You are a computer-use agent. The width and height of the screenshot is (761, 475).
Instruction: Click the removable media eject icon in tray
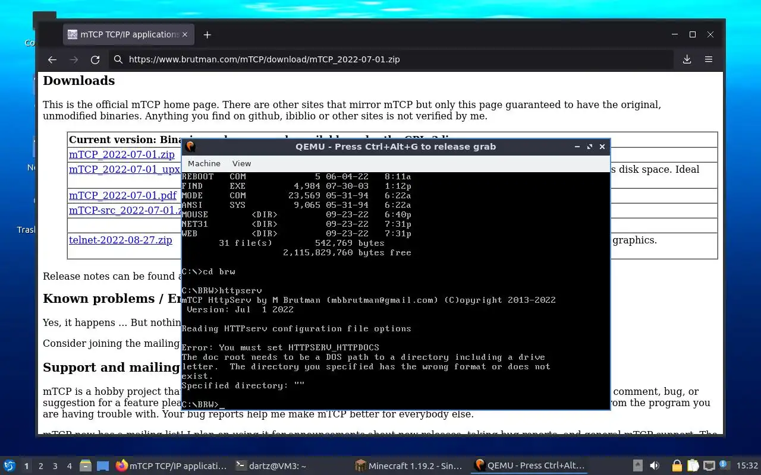coord(638,466)
